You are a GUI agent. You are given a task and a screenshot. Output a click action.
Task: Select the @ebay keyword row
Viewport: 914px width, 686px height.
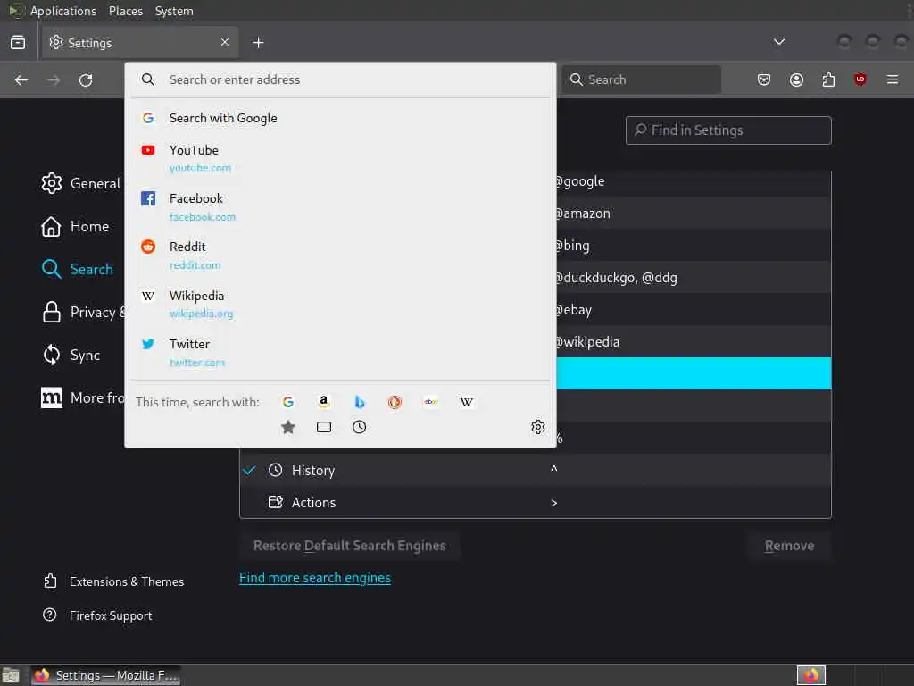pyautogui.click(x=694, y=310)
